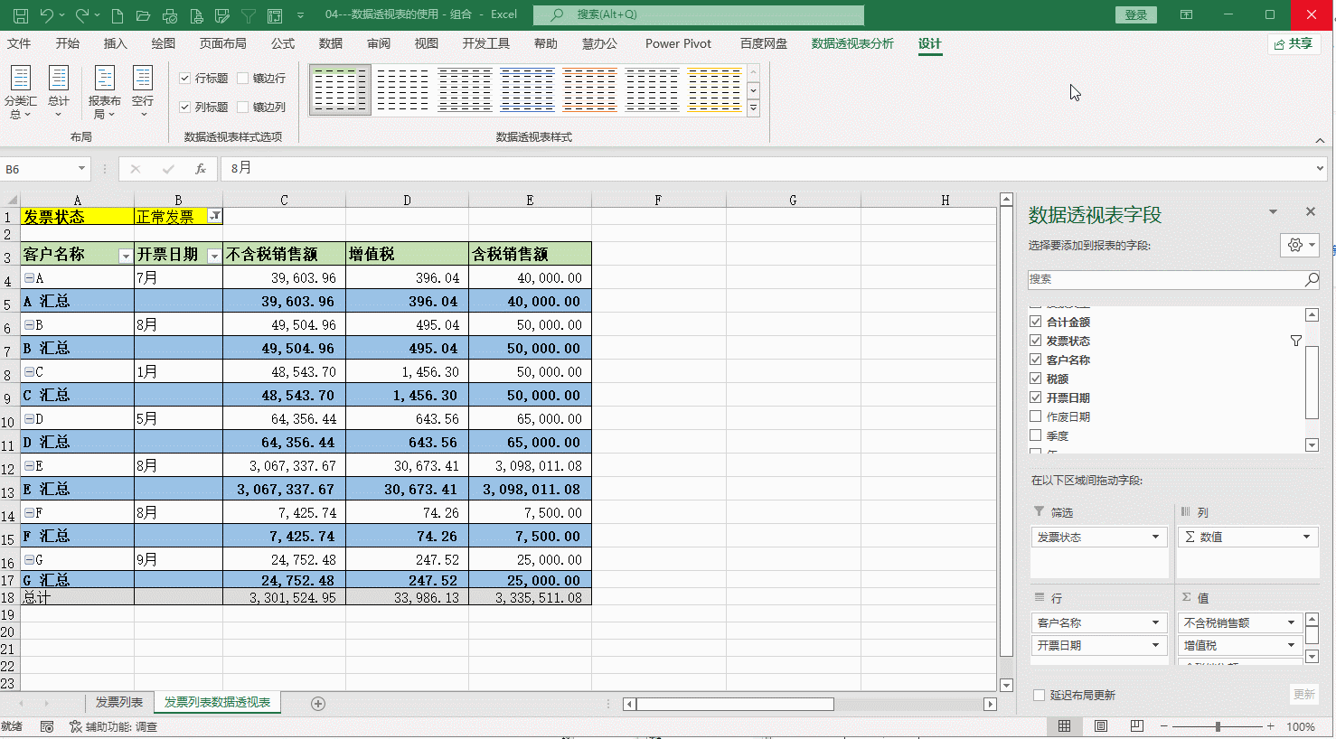Click the search magnifier in field pane
This screenshot has height=739, width=1336.
tap(1311, 280)
